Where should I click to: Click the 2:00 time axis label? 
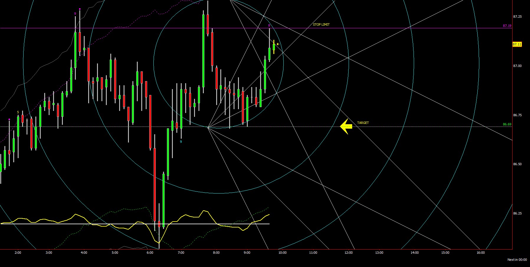coord(18,253)
